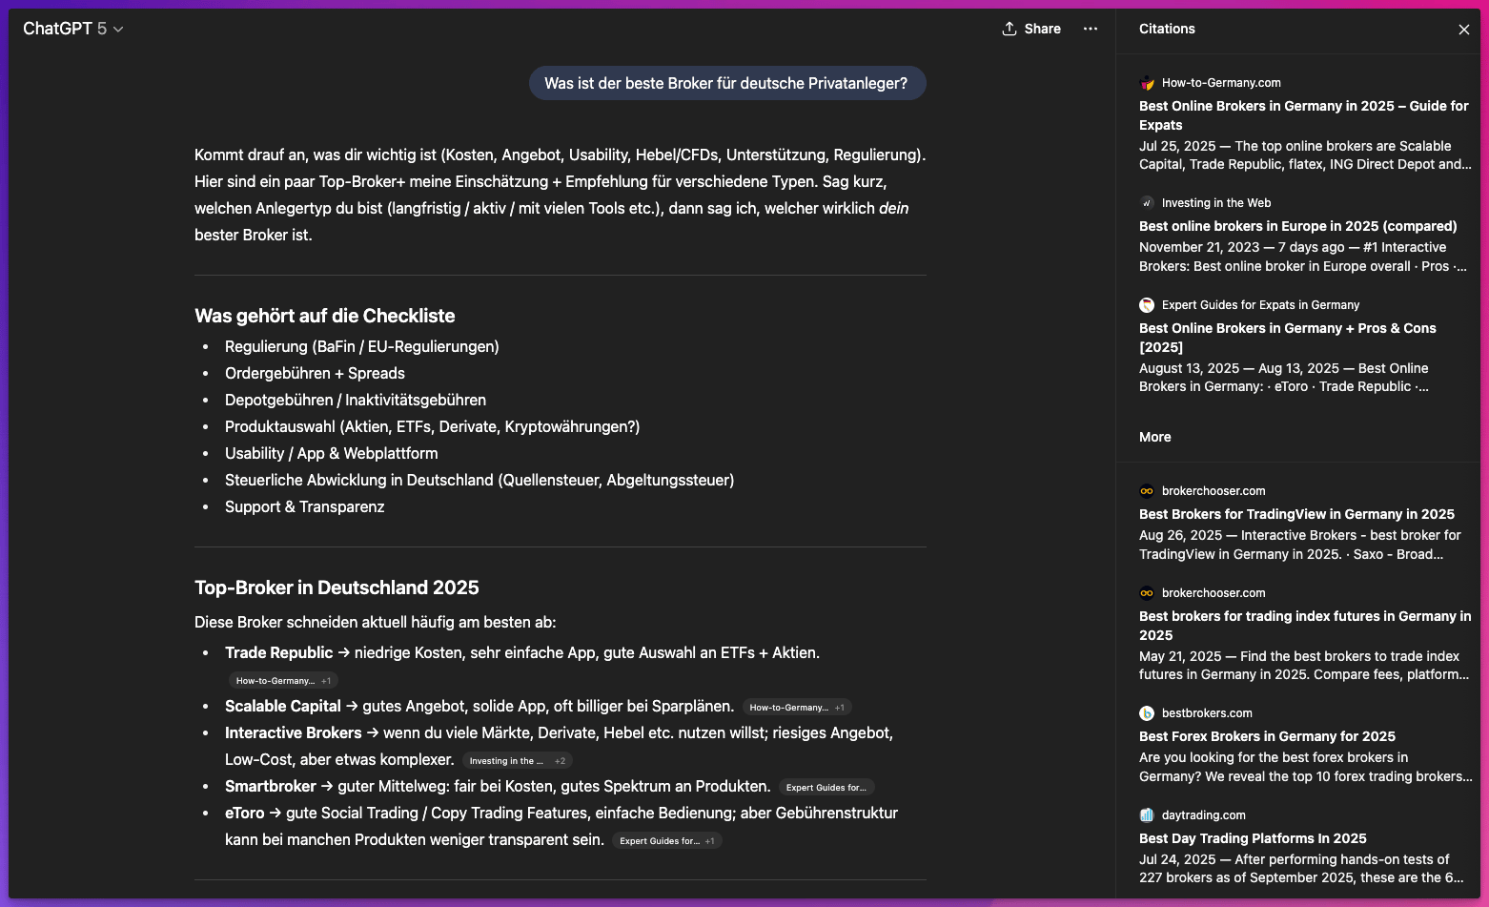Open 'Best Day Trading Platforms In 2025' citation
Image resolution: width=1489 pixels, height=907 pixels.
point(1253,838)
